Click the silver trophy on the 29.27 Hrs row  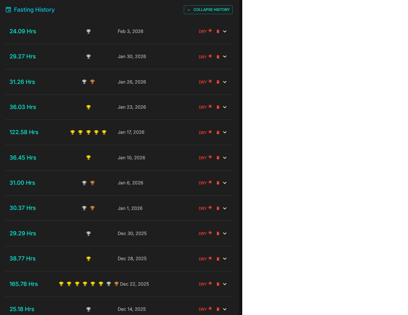pos(89,57)
